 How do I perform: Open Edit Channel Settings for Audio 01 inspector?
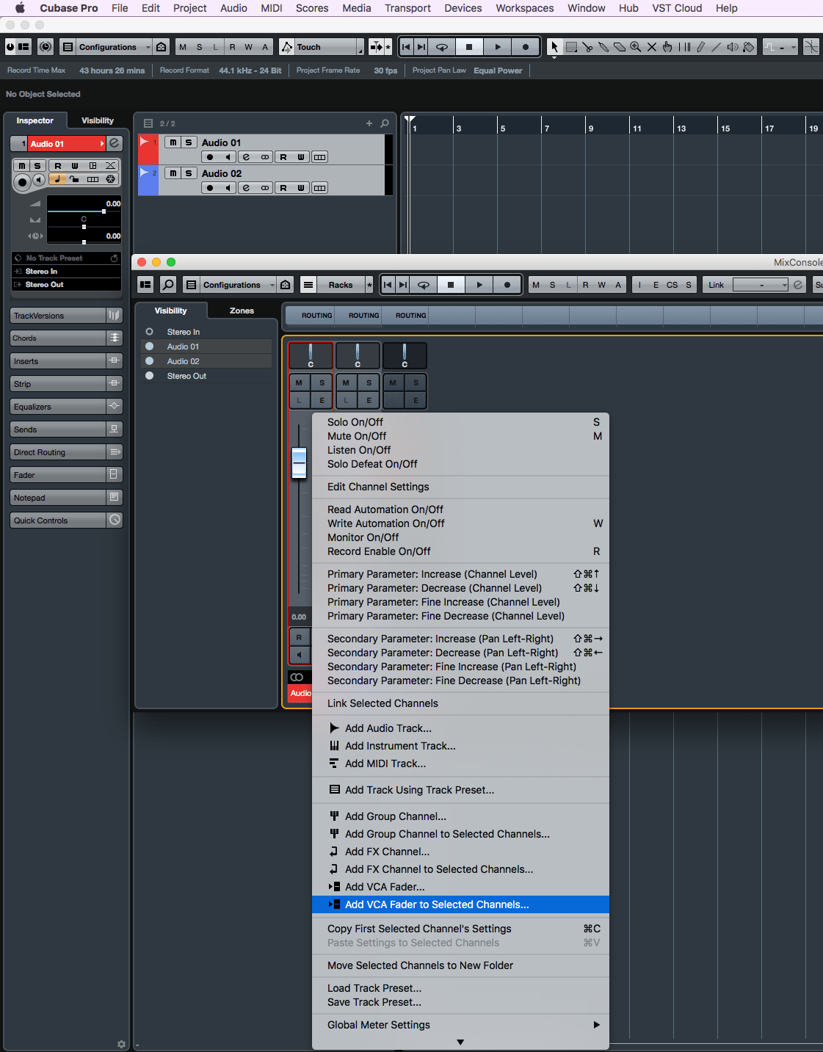click(x=115, y=143)
